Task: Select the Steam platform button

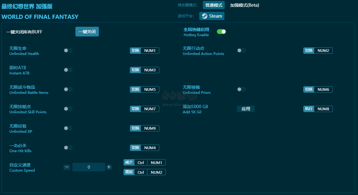Action: pos(212,16)
